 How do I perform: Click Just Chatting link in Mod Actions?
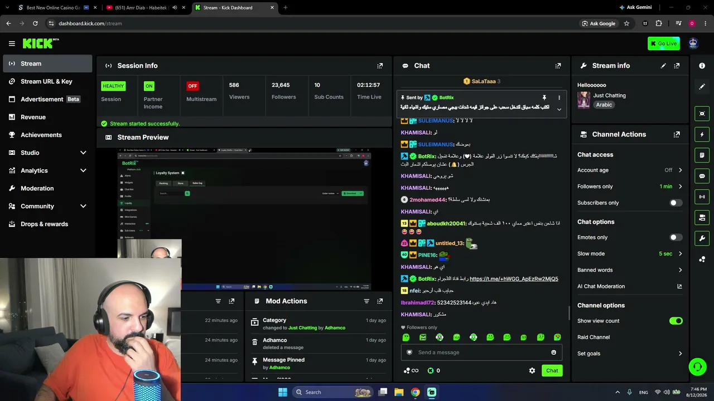(302, 328)
